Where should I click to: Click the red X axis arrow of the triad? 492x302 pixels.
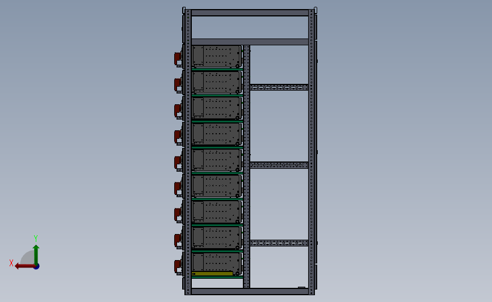pyautogui.click(x=25, y=266)
